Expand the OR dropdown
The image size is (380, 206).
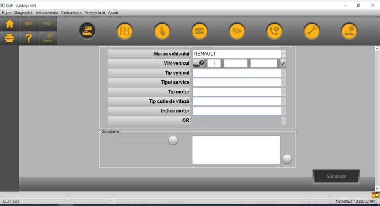[283, 120]
